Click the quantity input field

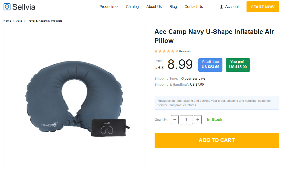[186, 120]
